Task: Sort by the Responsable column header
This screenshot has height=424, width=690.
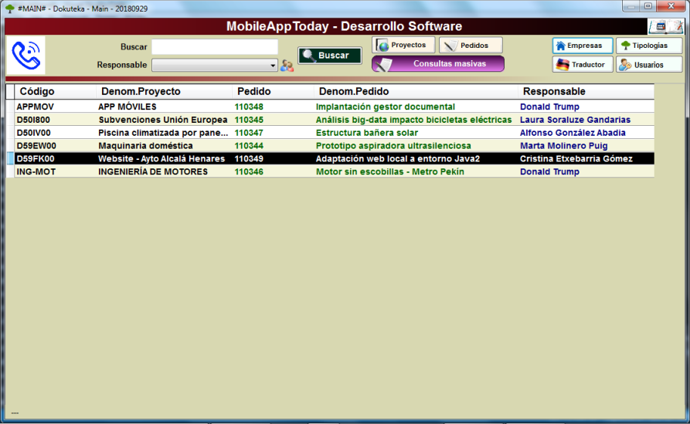Action: 554,91
